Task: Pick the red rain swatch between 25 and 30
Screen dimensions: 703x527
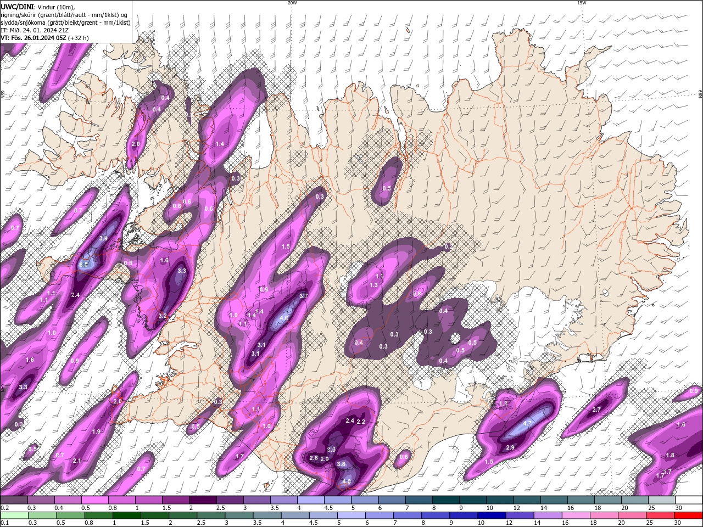Action: click(660, 515)
